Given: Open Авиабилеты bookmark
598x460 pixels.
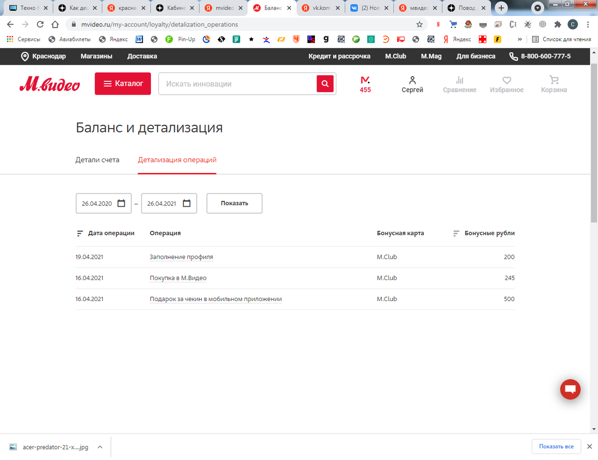Looking at the screenshot, I should (70, 39).
